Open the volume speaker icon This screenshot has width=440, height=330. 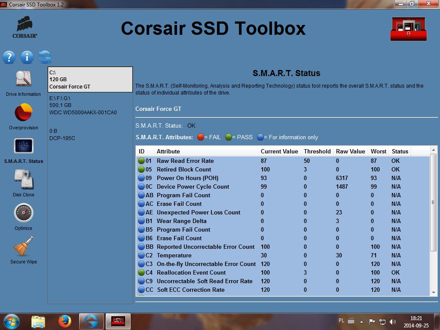(393, 322)
